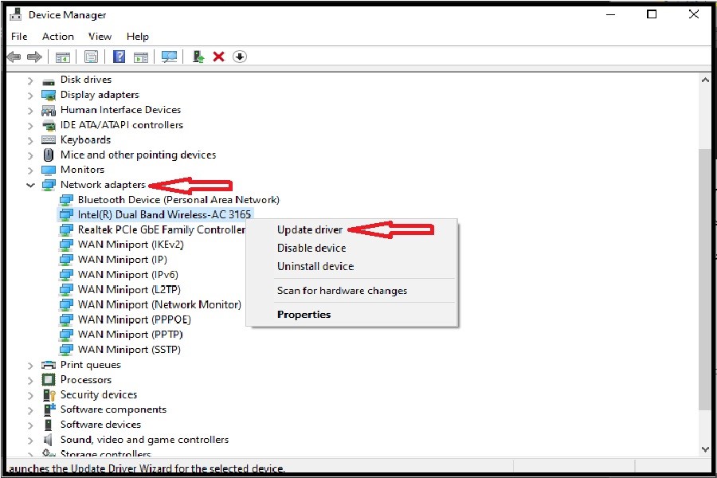Click the Forward arrow in the toolbar

[34, 57]
